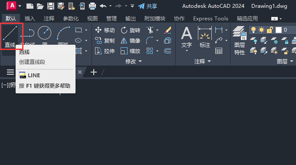The image size is (296, 165).
Task: Switch to the Parametric (参数化) tab
Action: tap(71, 19)
